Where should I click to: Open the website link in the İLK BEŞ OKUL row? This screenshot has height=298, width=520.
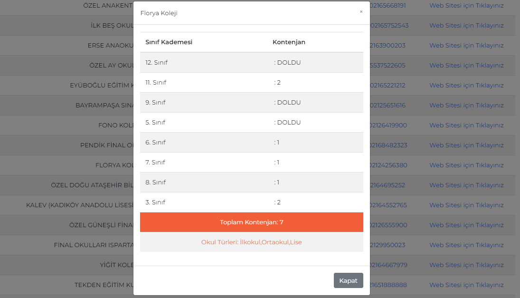click(x=466, y=26)
